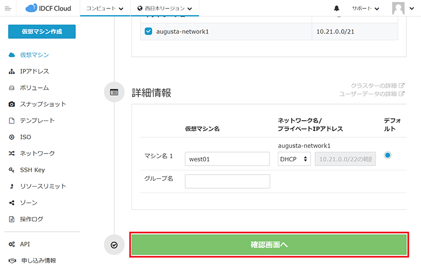Go to ボリューム in the sidebar
This screenshot has width=421, height=266.
click(x=34, y=88)
